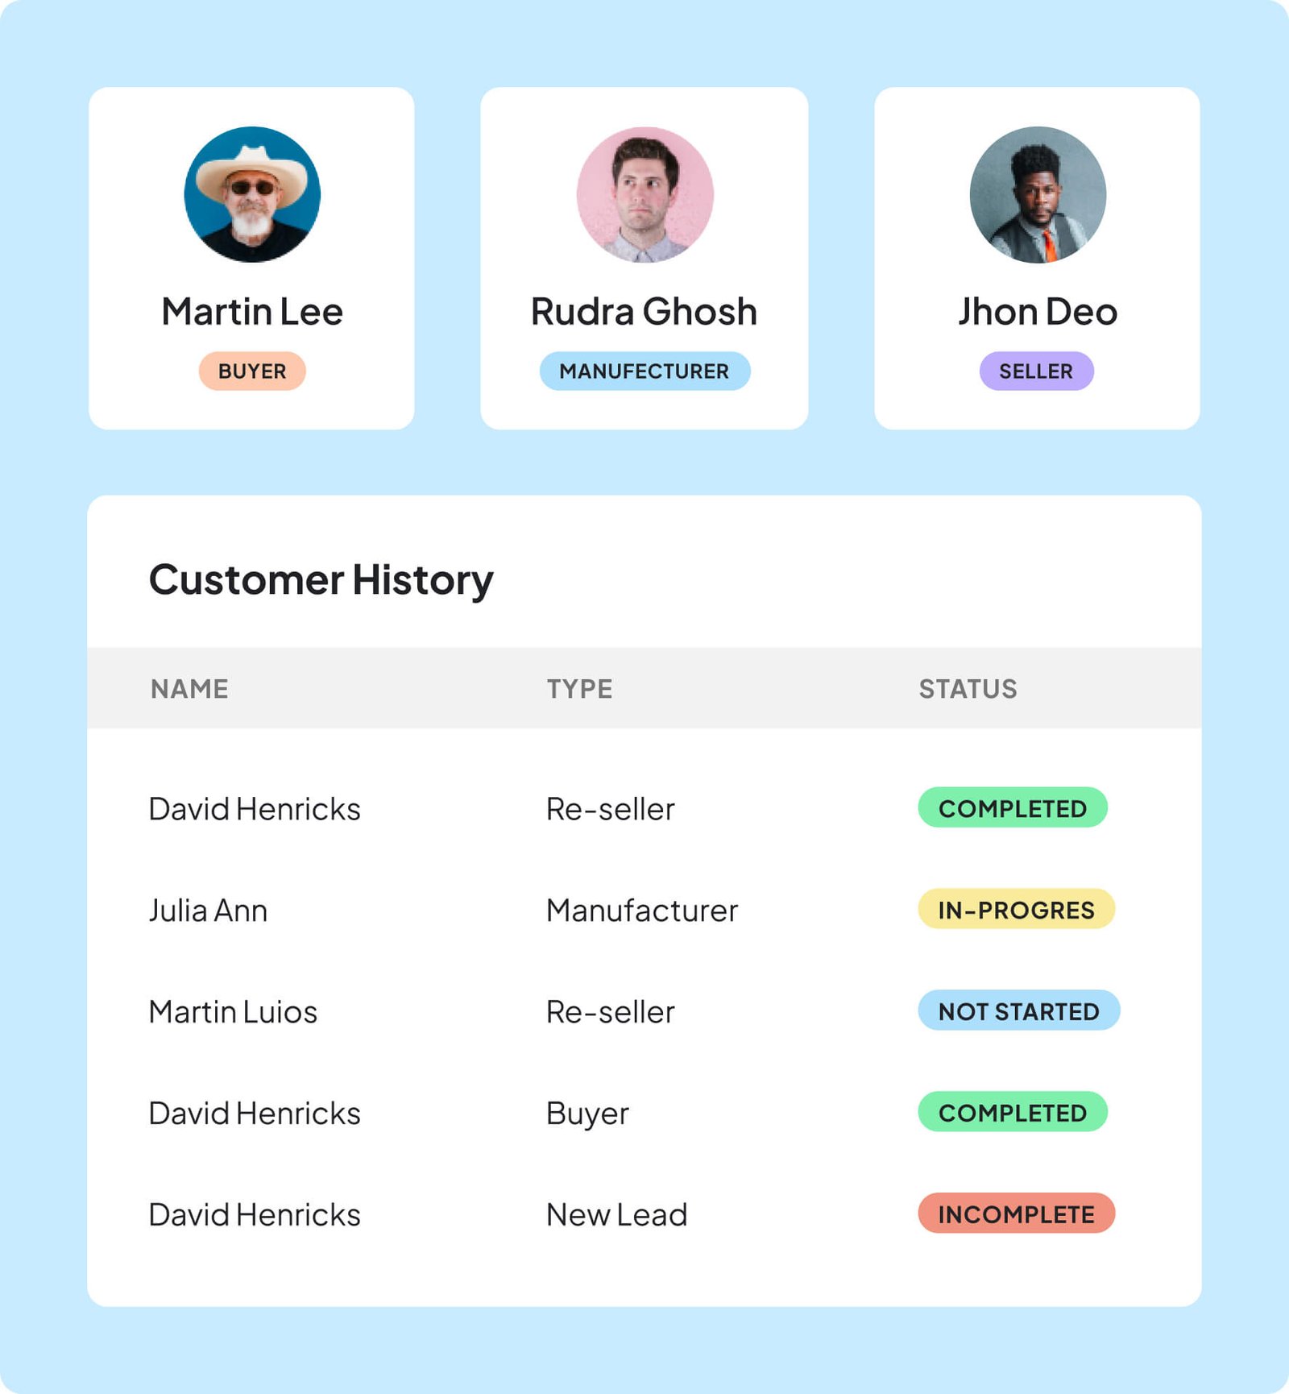
Task: Open Jhon Deo's profile photo
Action: (1038, 194)
